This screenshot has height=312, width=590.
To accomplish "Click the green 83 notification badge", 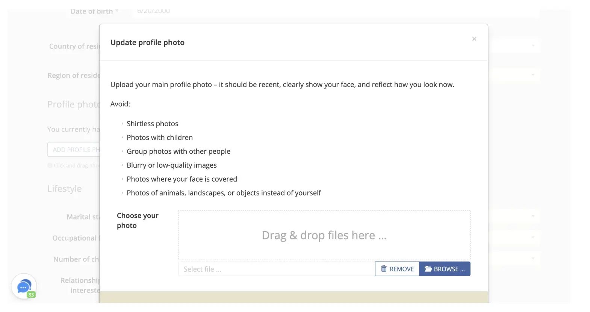I will click(31, 295).
